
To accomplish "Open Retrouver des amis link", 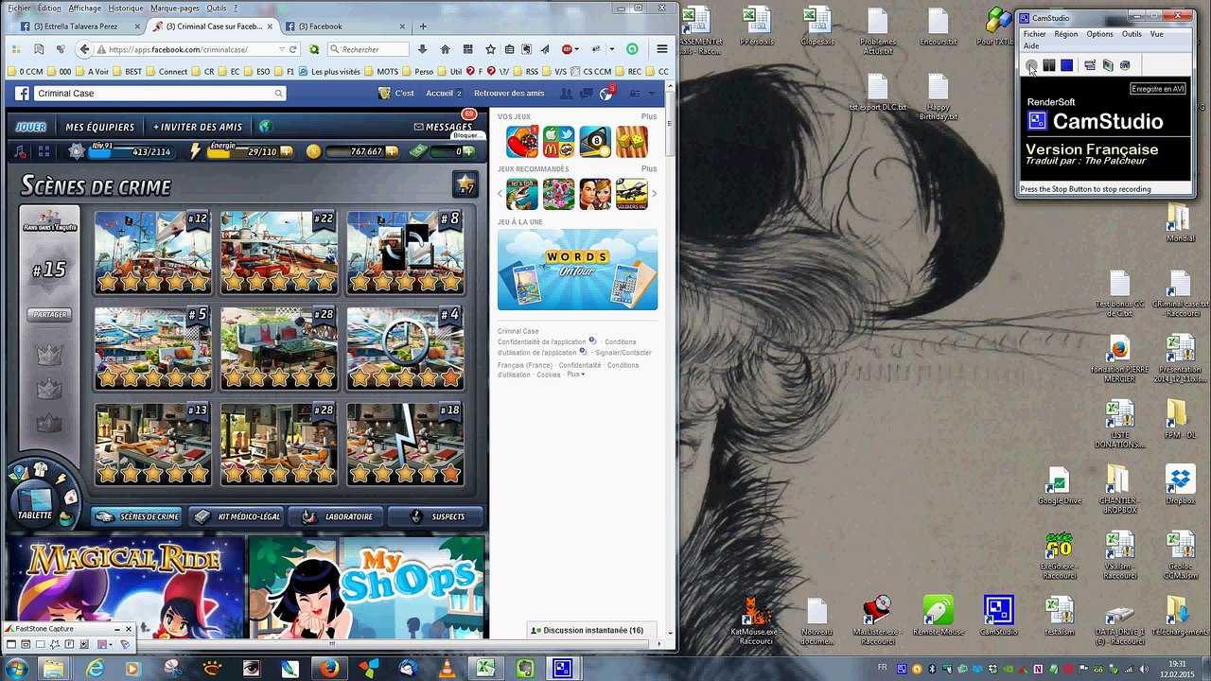I will click(x=509, y=94).
